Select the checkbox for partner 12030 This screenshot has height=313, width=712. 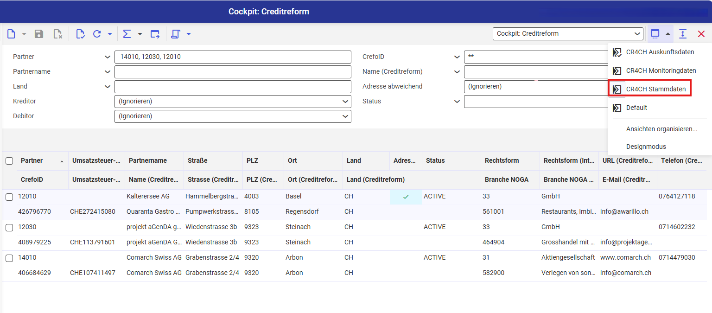9,228
